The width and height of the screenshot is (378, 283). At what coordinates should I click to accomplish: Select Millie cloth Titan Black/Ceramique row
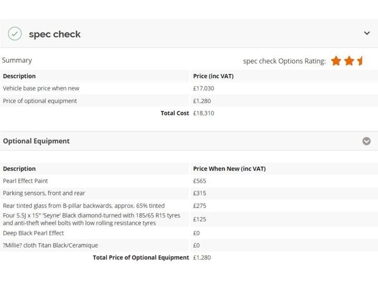pyautogui.click(x=189, y=245)
